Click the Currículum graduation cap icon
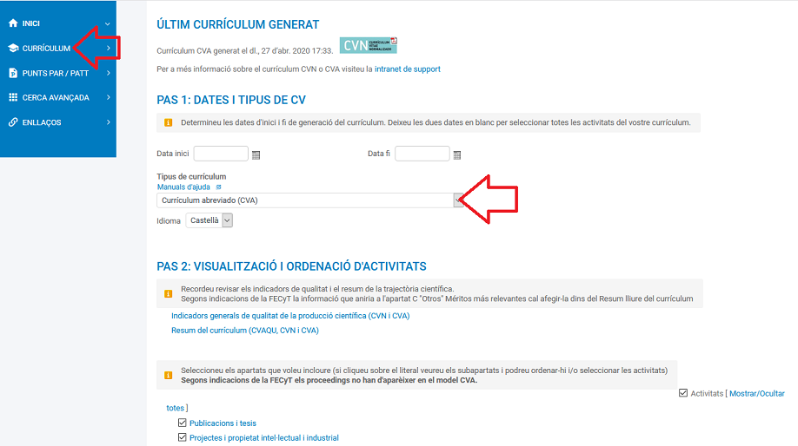 coord(13,48)
